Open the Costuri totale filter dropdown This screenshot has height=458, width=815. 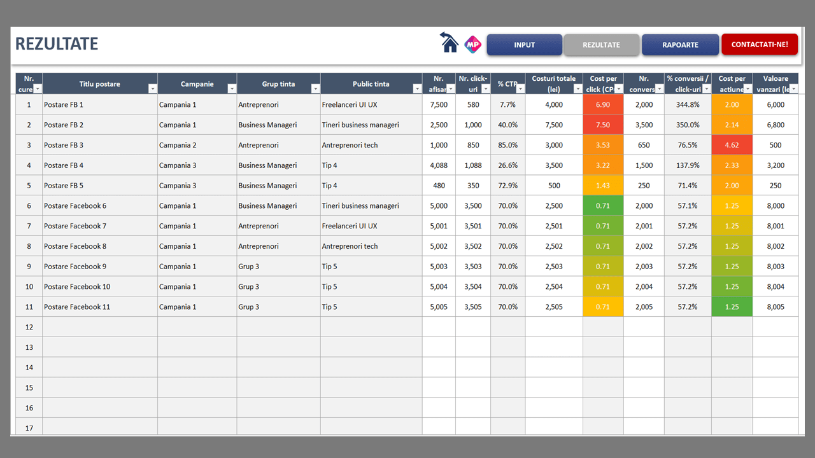(x=578, y=89)
